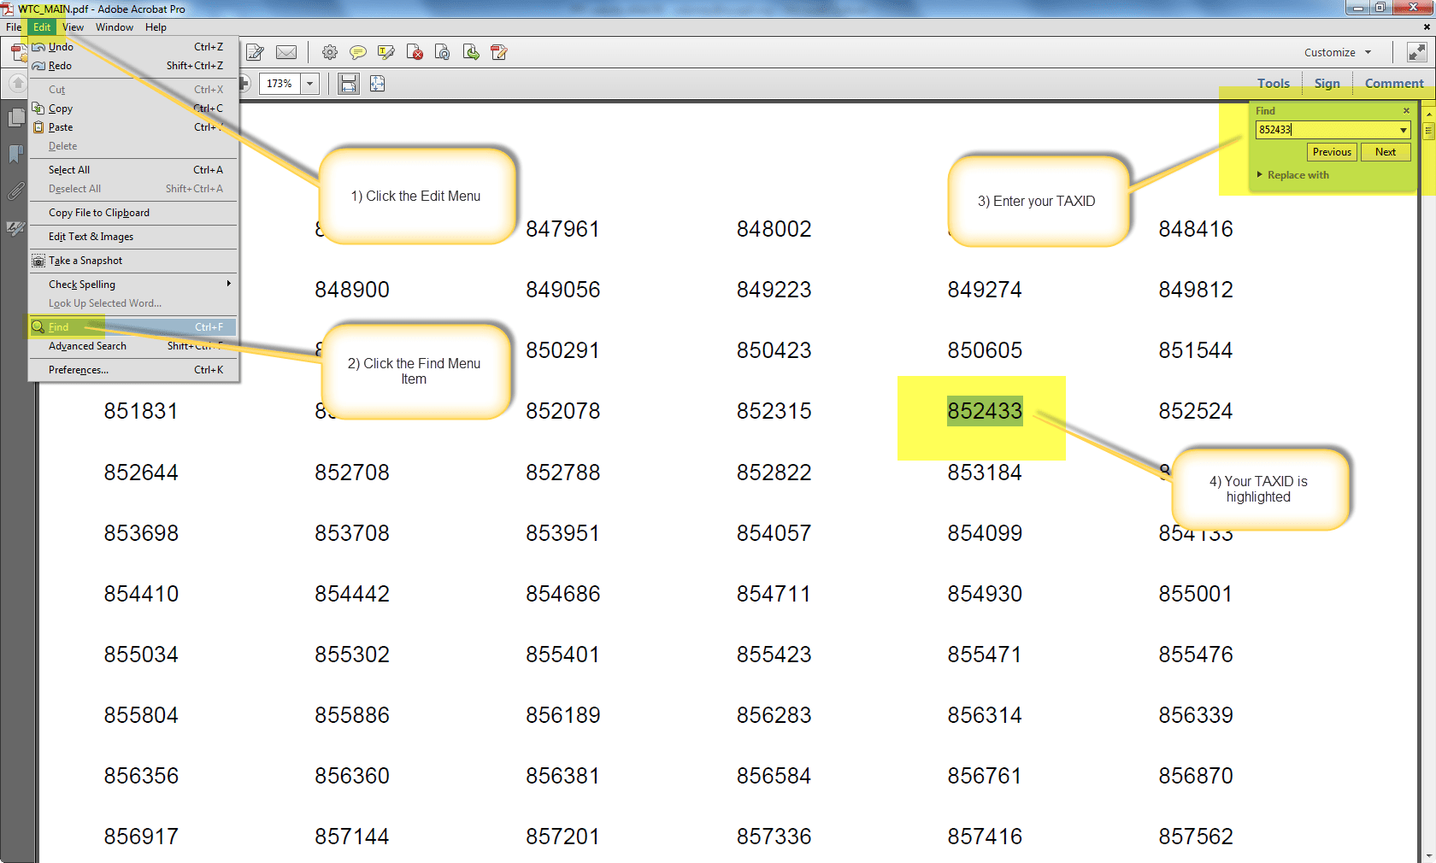Select the highlight text tool icon
Screen dimensions: 1436x863
386,53
